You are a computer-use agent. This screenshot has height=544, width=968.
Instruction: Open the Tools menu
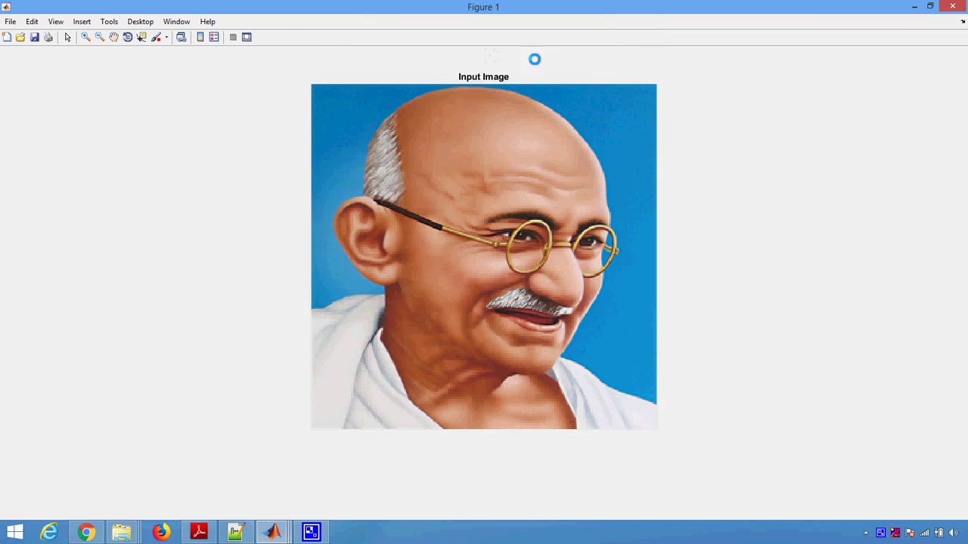pyautogui.click(x=109, y=22)
